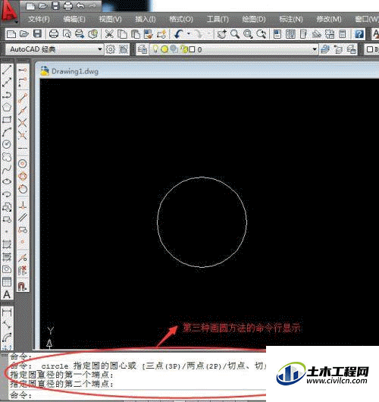Toggle layer 0 lock icon

click(184, 49)
